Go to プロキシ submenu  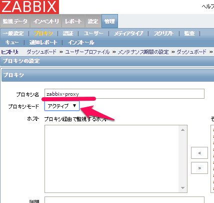coord(43,34)
